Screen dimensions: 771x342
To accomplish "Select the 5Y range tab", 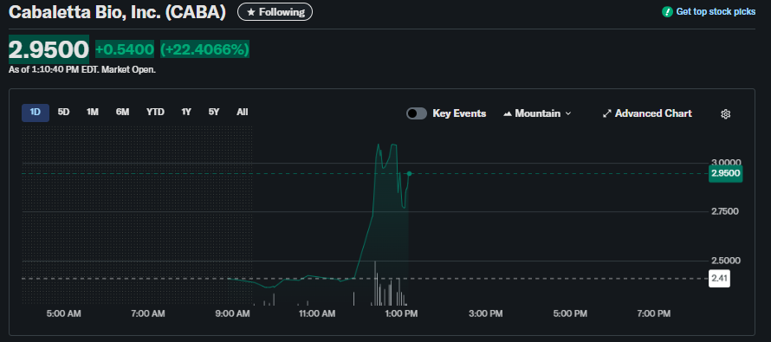I will [x=213, y=112].
